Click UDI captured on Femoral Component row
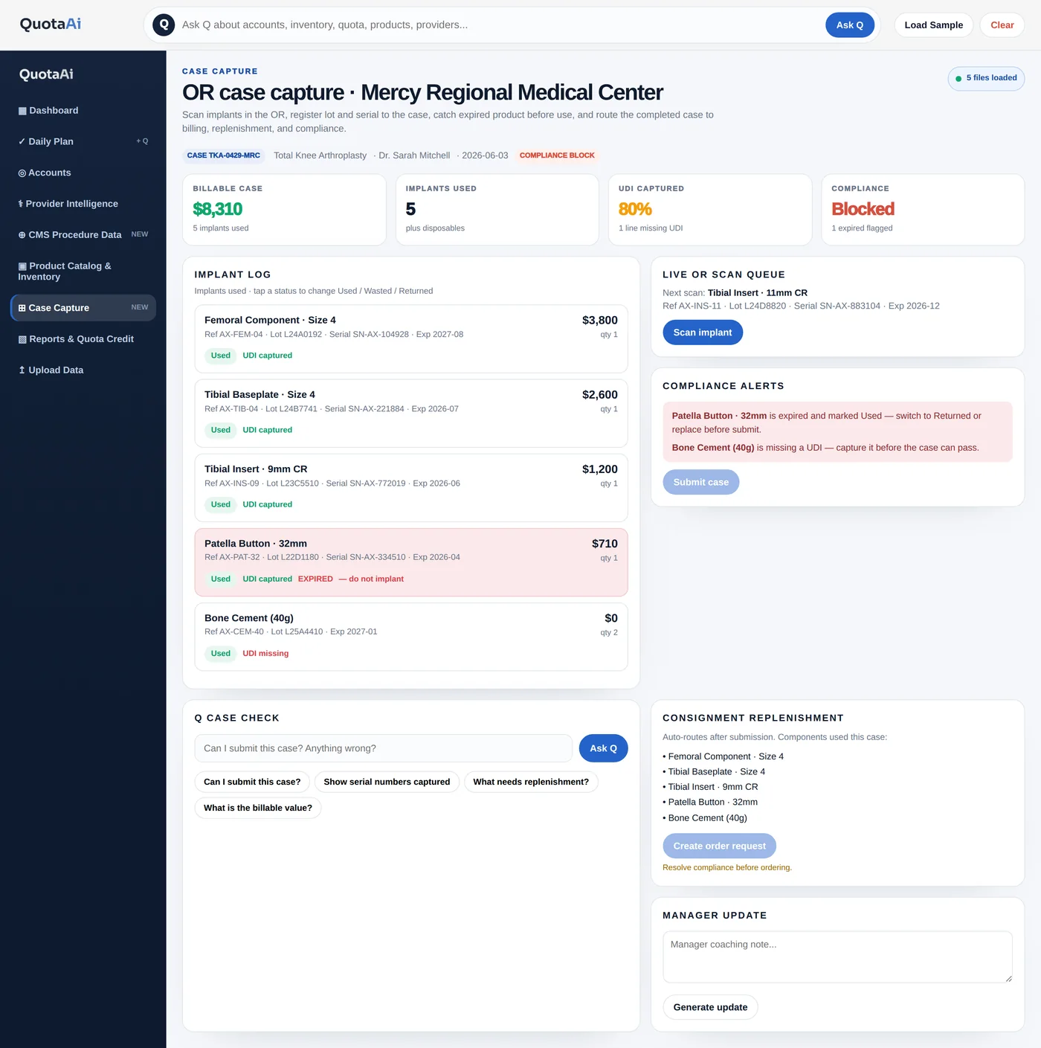The height and width of the screenshot is (1048, 1041). (x=267, y=356)
